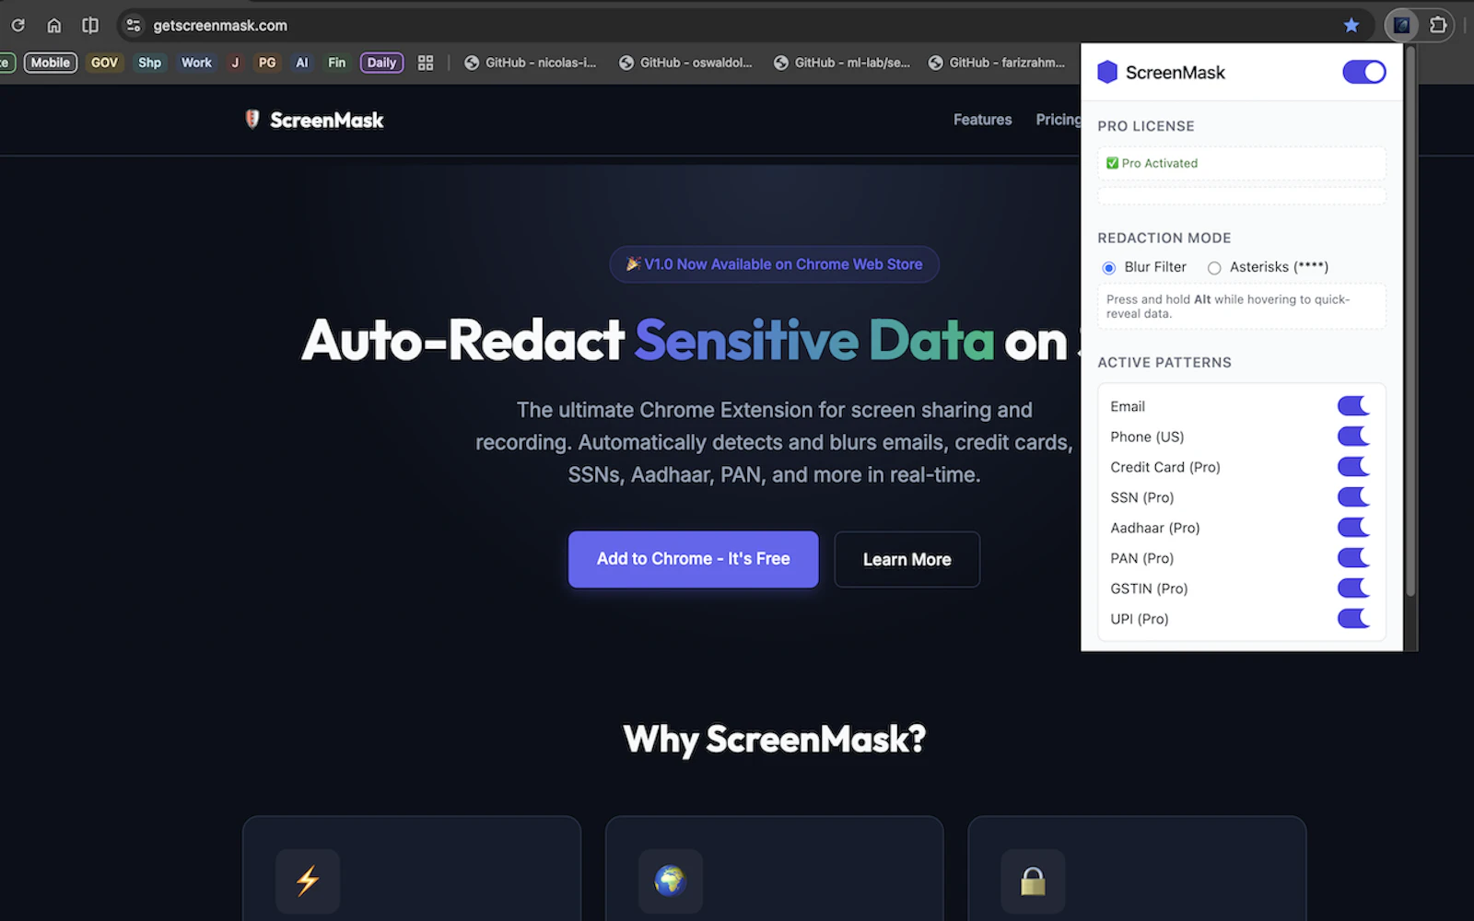Viewport: 1474px width, 921px height.
Task: Reload the page with the refresh icon
Action: 18,25
